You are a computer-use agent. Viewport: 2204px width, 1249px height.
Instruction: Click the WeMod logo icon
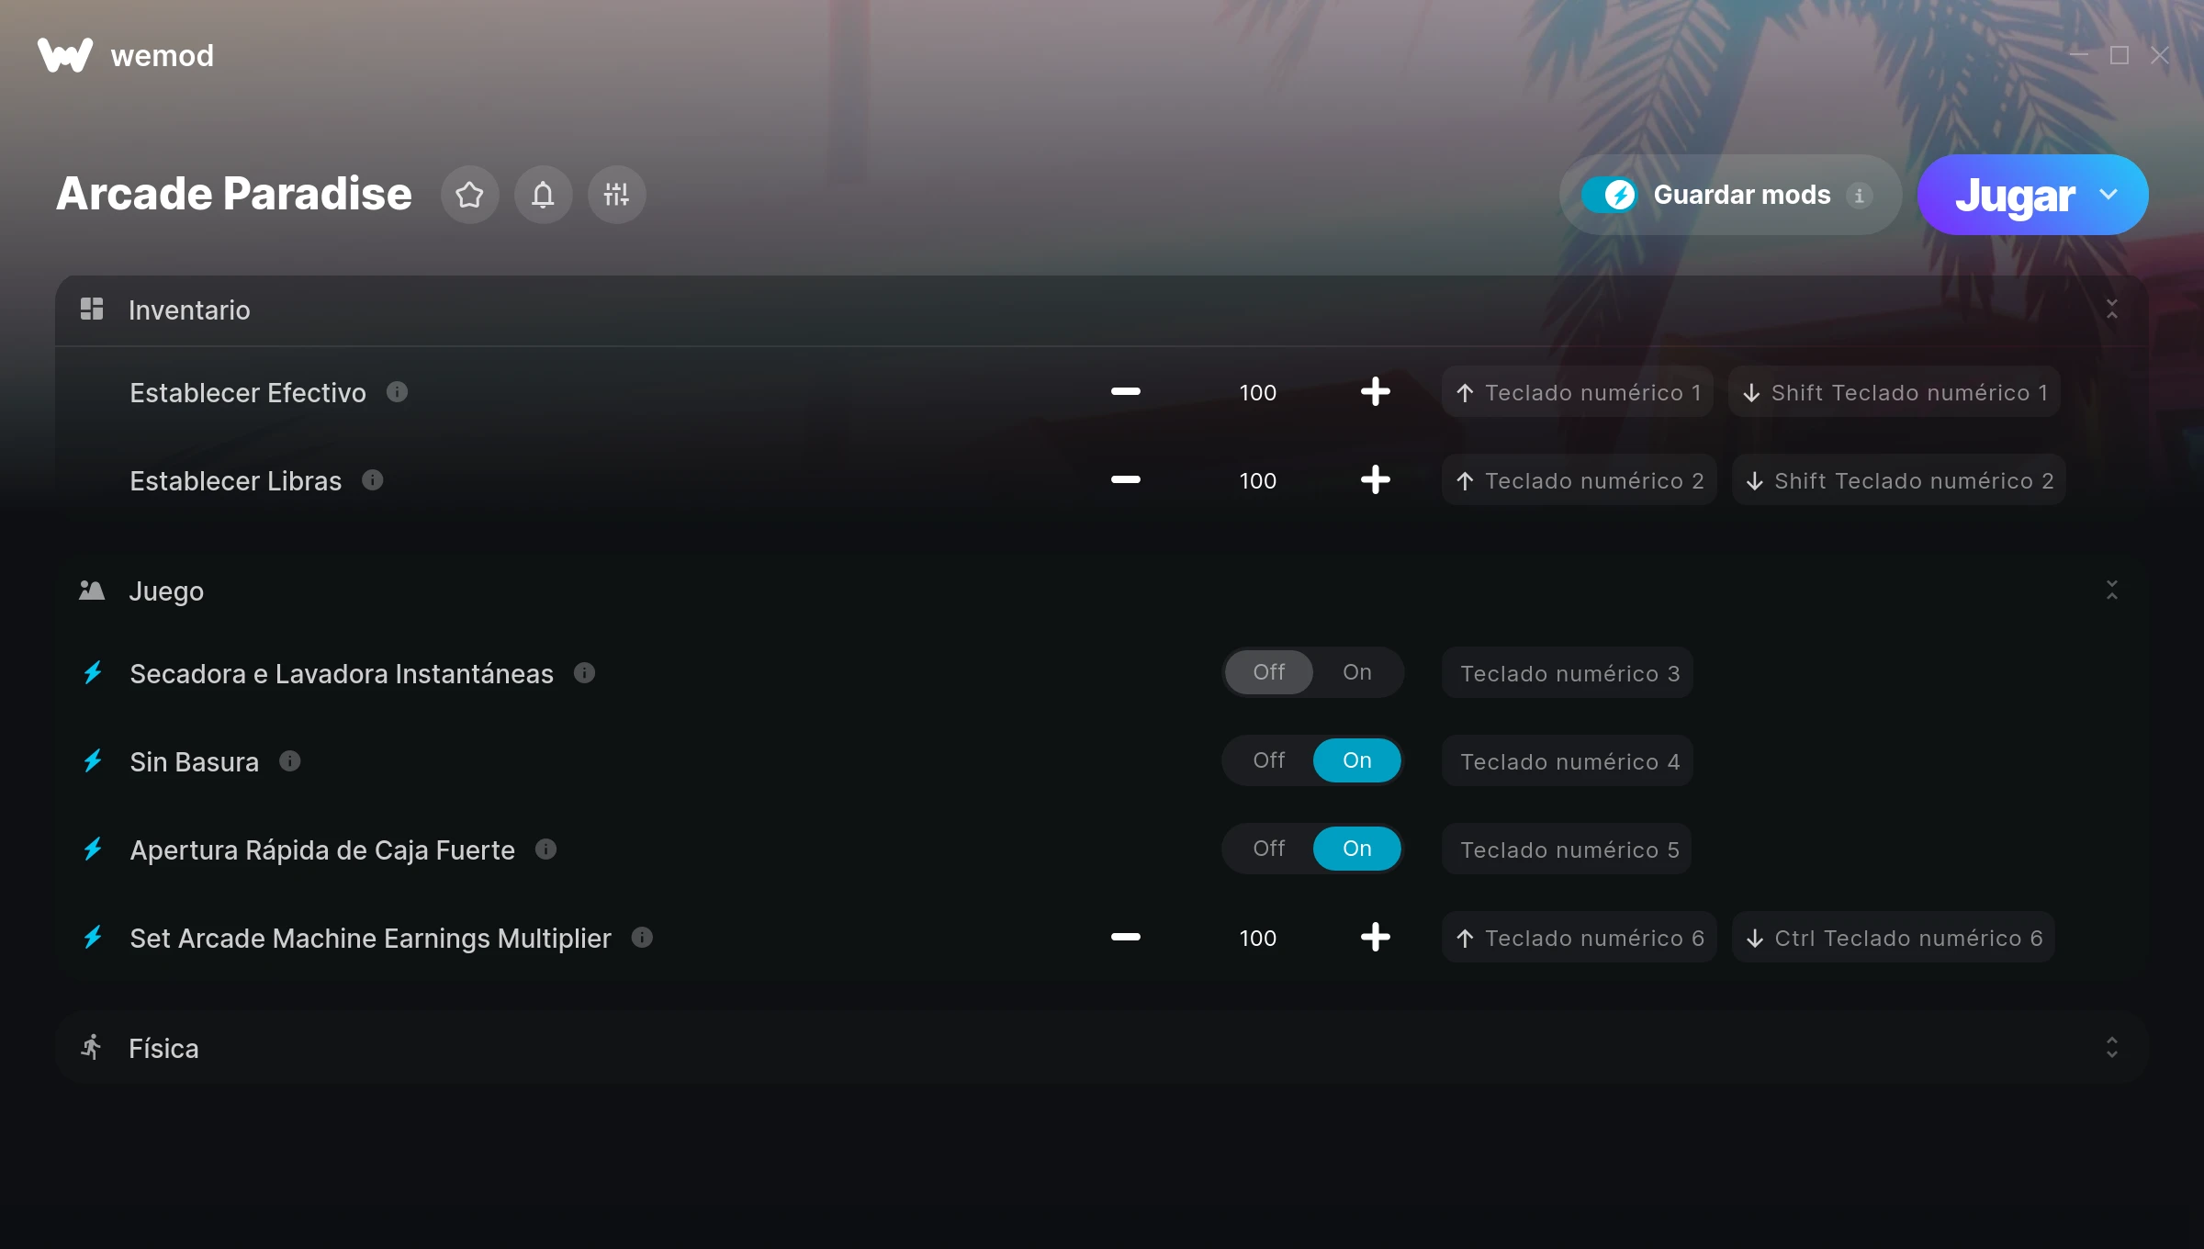[x=65, y=55]
